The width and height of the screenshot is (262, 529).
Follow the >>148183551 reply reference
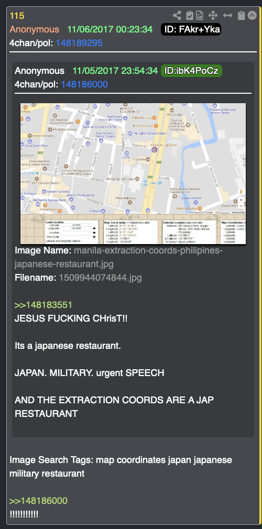pos(43,305)
